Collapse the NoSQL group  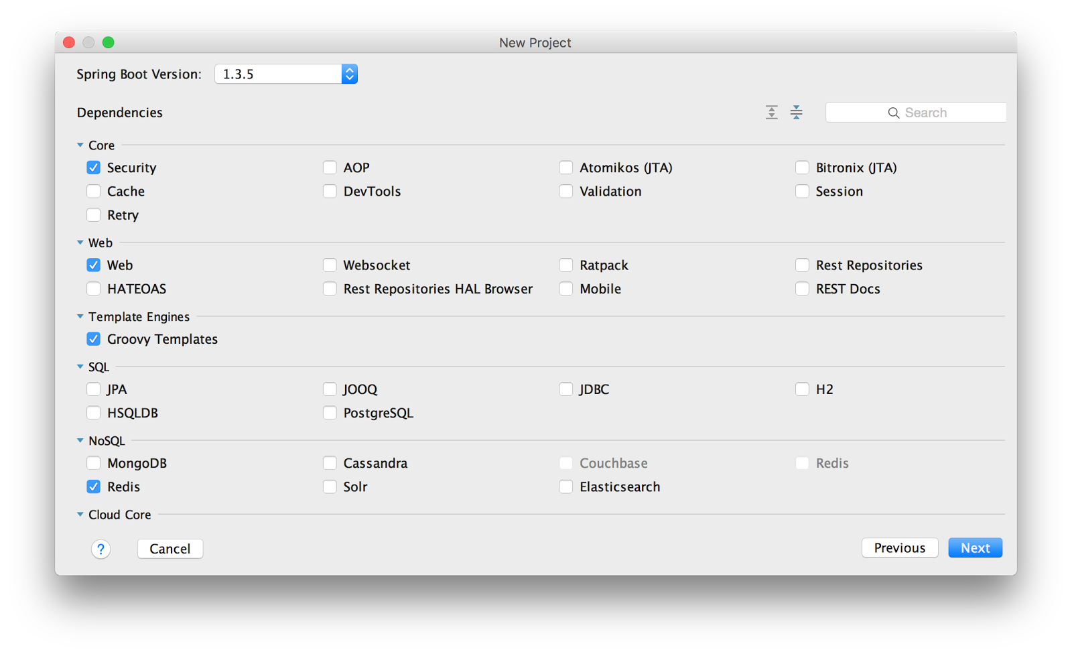[80, 441]
